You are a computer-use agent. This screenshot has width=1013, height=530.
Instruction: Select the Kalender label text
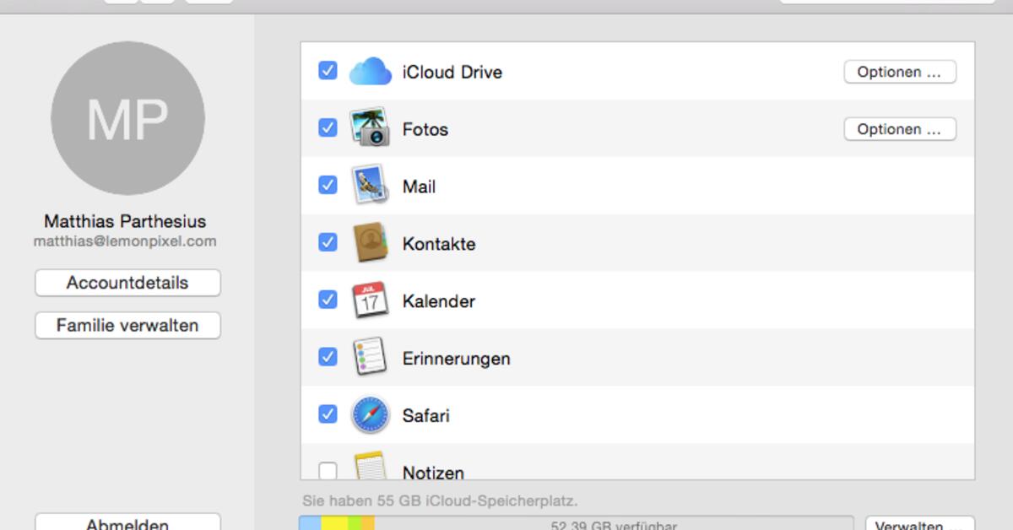coord(439,301)
